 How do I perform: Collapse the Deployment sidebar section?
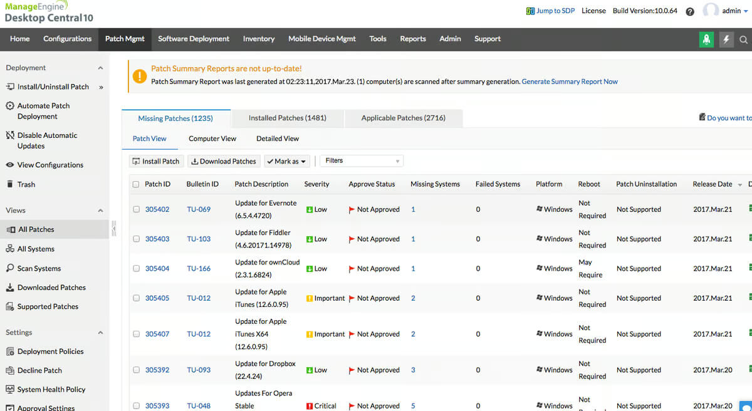coord(100,68)
